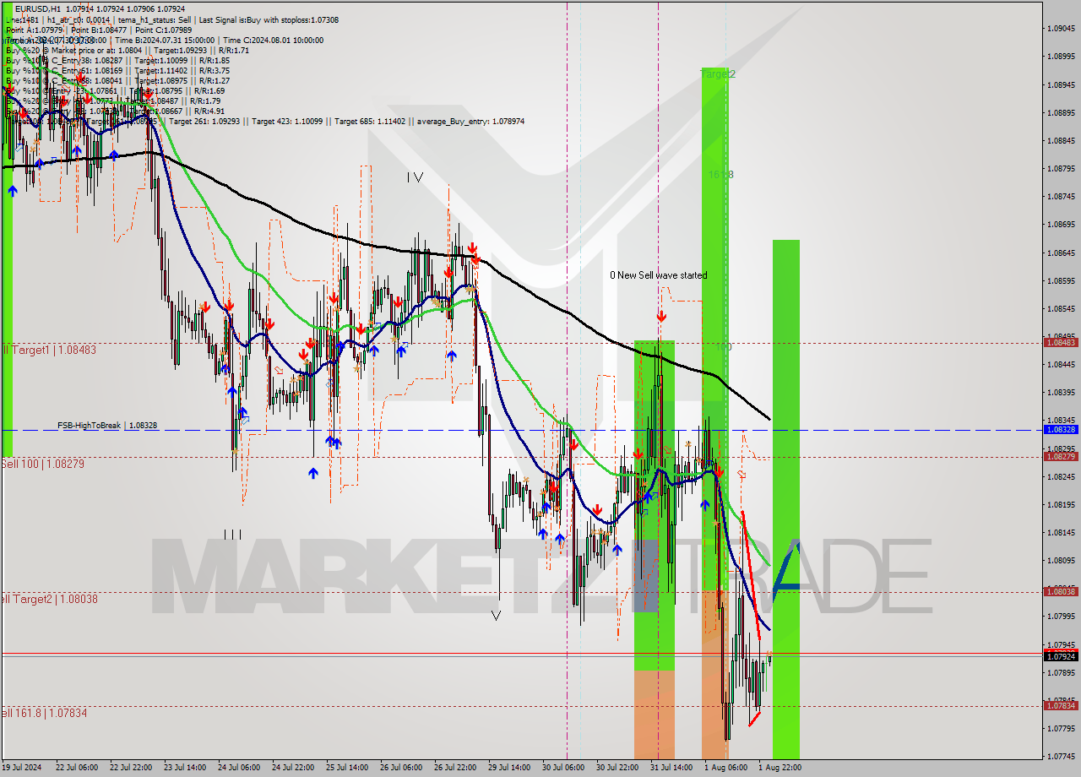Click the 1.08695 price axis label
This screenshot has width=1081, height=777.
(x=1061, y=225)
